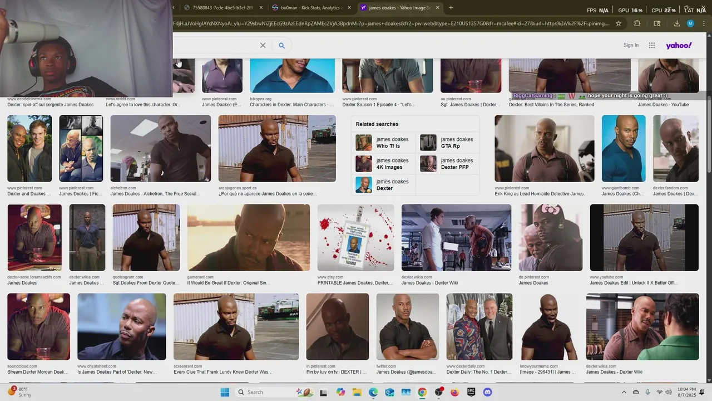Open the Chrome profile avatar
The width and height of the screenshot is (712, 401).
tap(690, 23)
